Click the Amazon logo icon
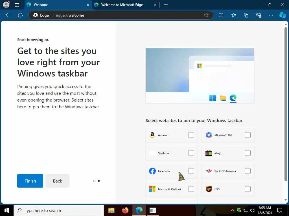 [x=152, y=135]
